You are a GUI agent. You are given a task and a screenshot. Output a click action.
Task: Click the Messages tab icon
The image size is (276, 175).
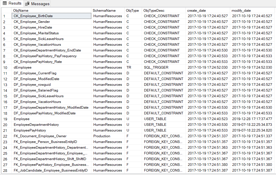[x=27, y=4]
